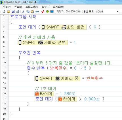Click the New file toolbar icon
This screenshot has height=120, width=122.
pos(4,12)
